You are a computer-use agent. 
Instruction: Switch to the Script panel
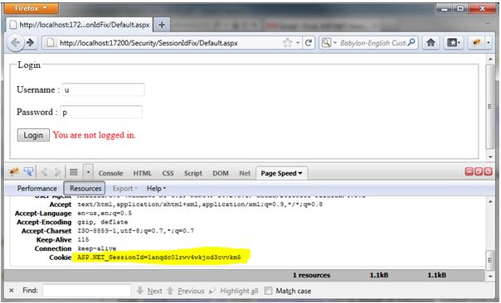click(193, 173)
